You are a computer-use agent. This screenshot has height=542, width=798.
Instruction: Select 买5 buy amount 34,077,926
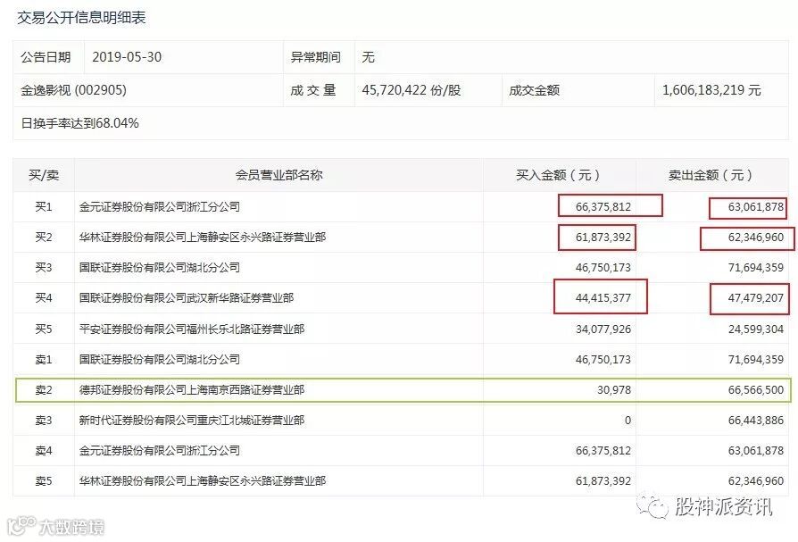tap(603, 329)
